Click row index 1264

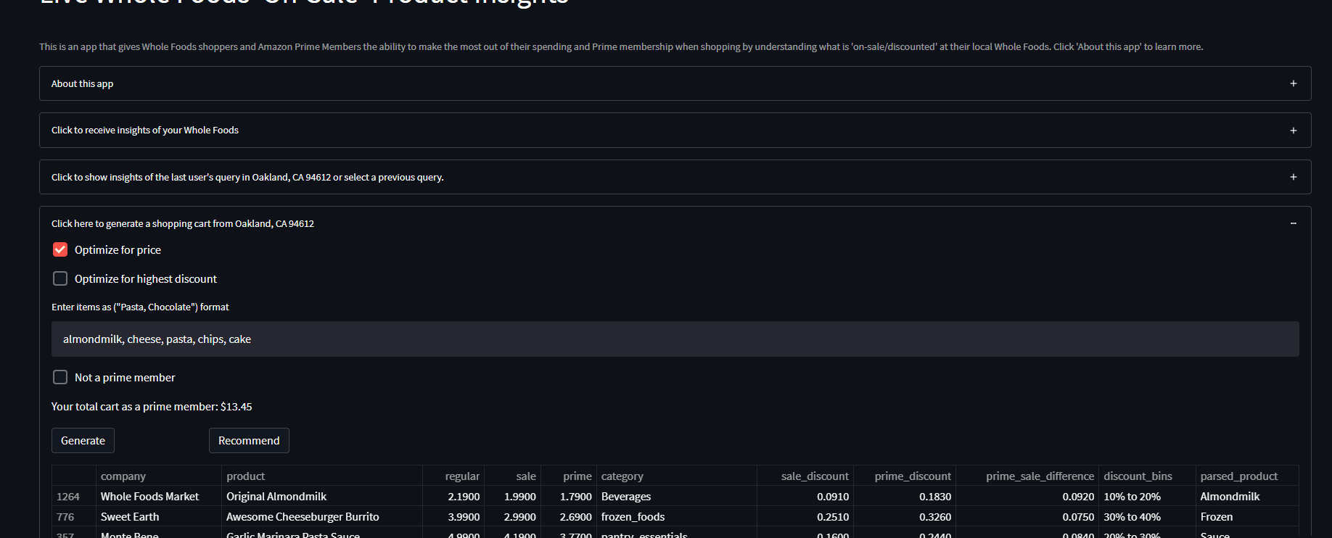point(73,497)
